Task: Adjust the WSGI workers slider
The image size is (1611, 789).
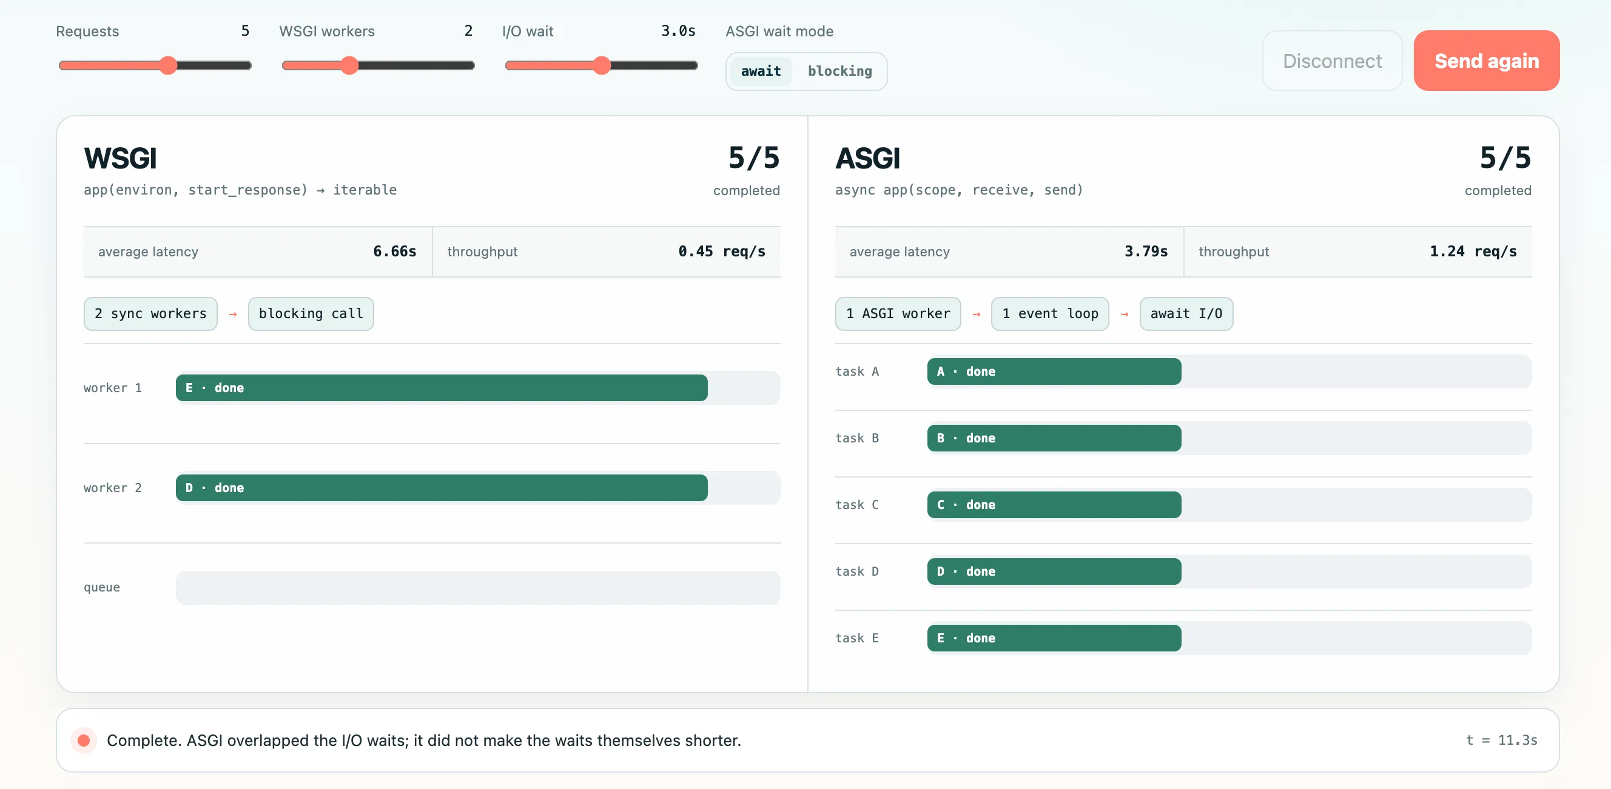Action: pyautogui.click(x=378, y=65)
